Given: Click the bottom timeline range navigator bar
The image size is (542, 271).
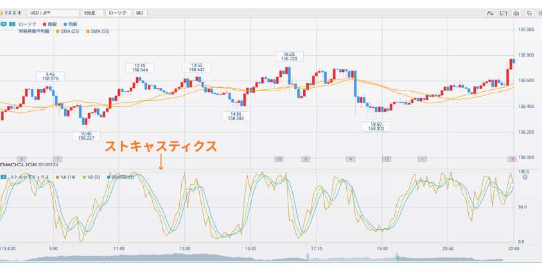Looking at the screenshot, I should tap(257, 257).
